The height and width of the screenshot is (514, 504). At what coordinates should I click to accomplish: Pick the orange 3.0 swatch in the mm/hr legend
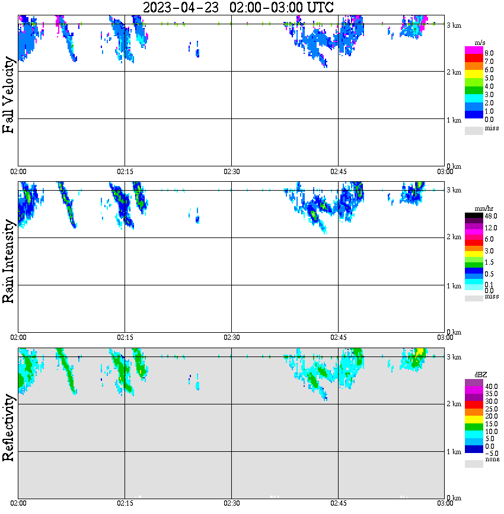474,249
